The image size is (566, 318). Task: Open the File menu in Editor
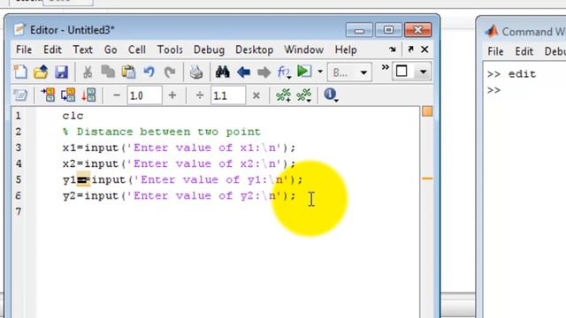click(x=24, y=49)
